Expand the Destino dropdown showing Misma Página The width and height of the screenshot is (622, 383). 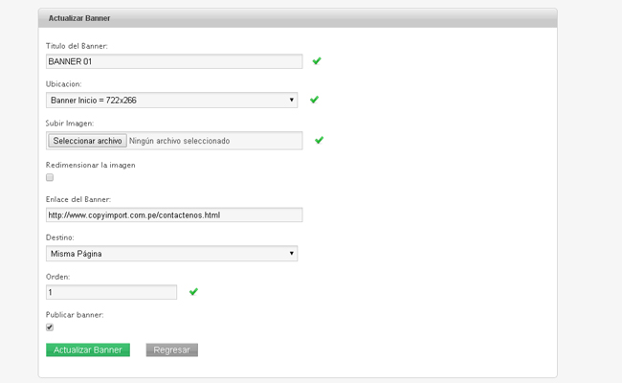point(171,254)
